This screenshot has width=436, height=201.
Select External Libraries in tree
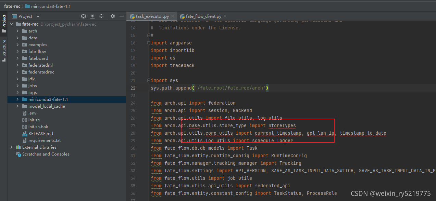pos(39,147)
